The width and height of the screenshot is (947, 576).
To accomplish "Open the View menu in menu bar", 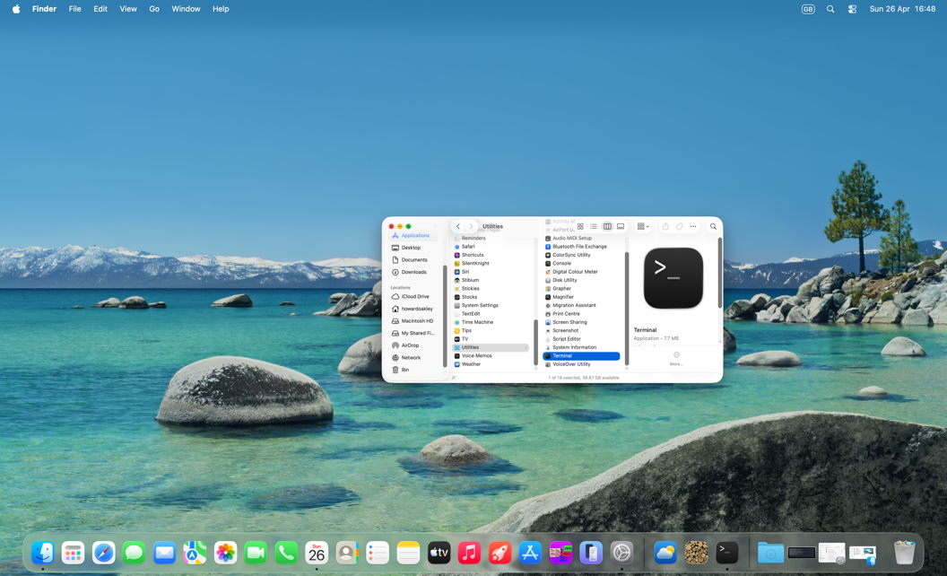I will tap(128, 9).
